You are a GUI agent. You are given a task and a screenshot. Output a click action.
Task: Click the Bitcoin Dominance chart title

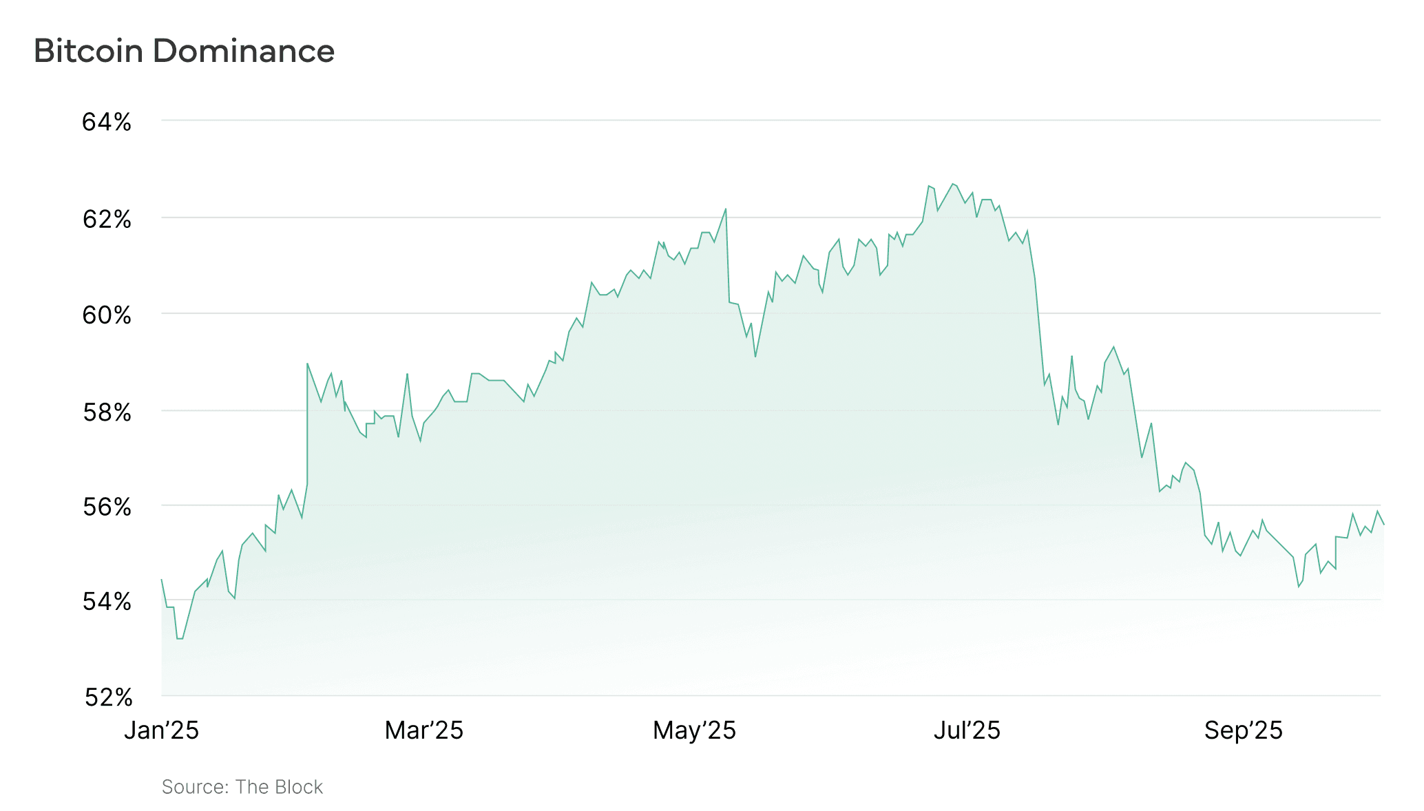tap(184, 52)
